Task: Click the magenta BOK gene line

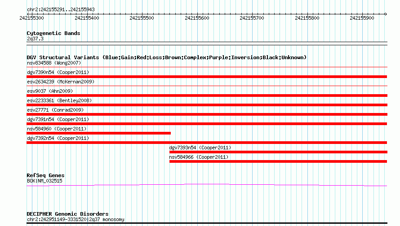Action: pyautogui.click(x=207, y=185)
